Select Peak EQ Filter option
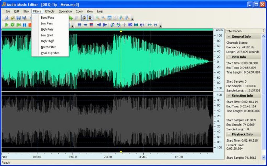This screenshot has height=166, width=267. [x=50, y=53]
